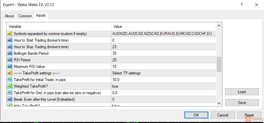Click the scrollbar down arrow

coord(219,103)
